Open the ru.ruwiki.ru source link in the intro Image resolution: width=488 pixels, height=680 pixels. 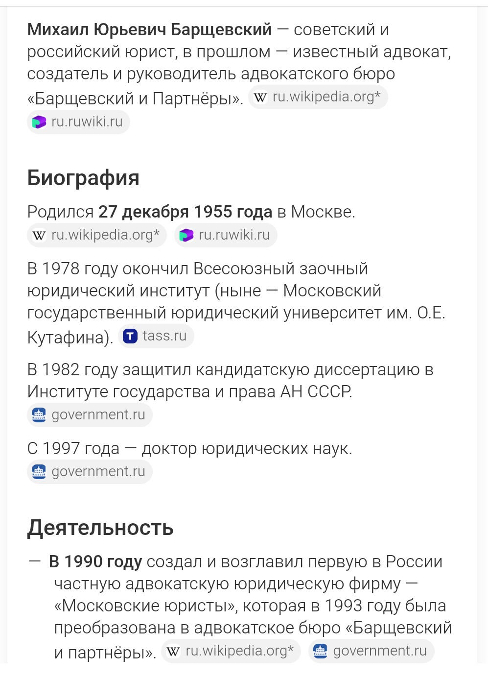pyautogui.click(x=87, y=122)
